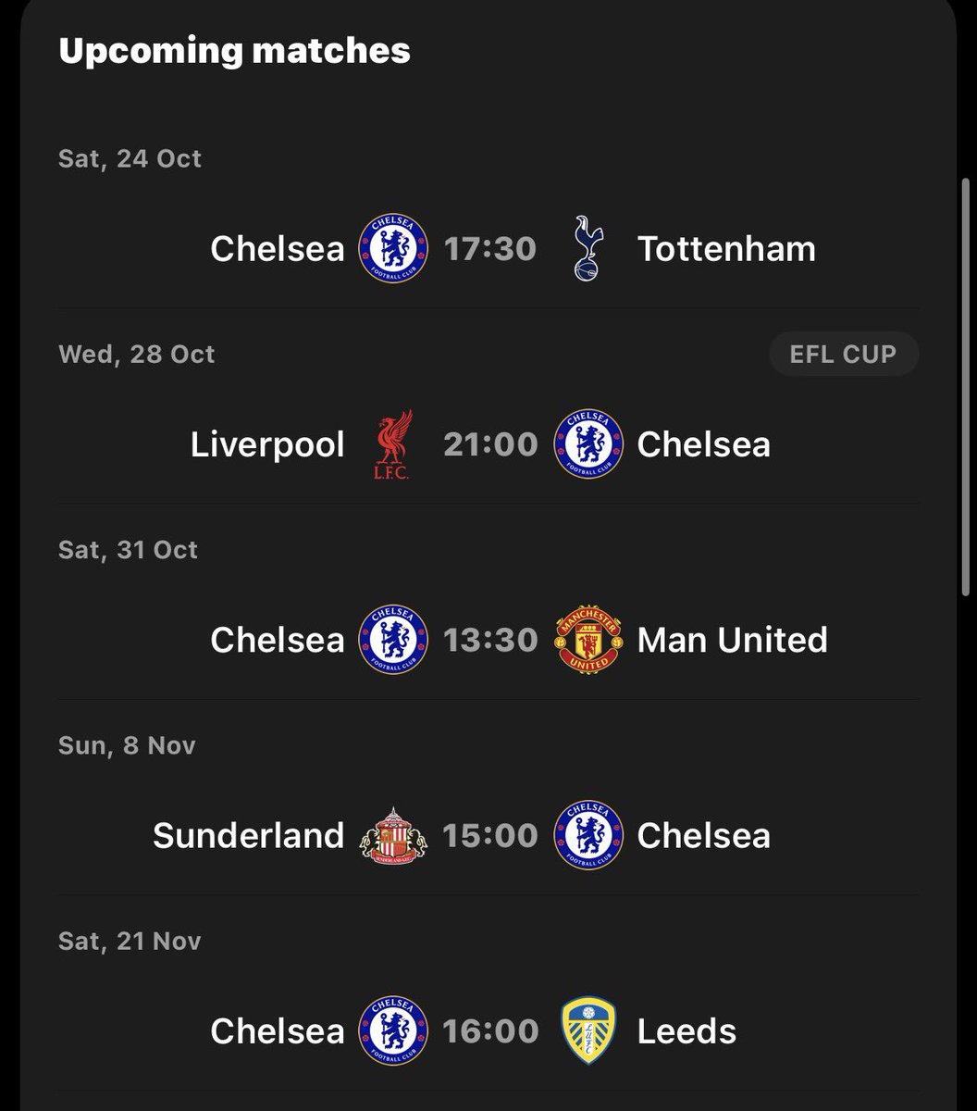Tap Chelsea crest in Leeds fixture
The image size is (977, 1111).
click(x=393, y=1030)
